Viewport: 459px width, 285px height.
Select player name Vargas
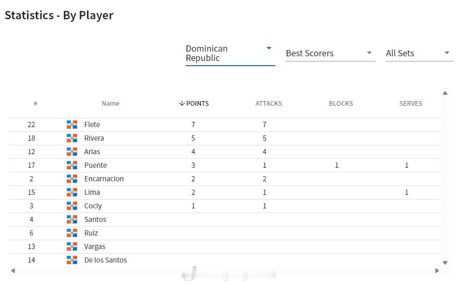pos(94,246)
